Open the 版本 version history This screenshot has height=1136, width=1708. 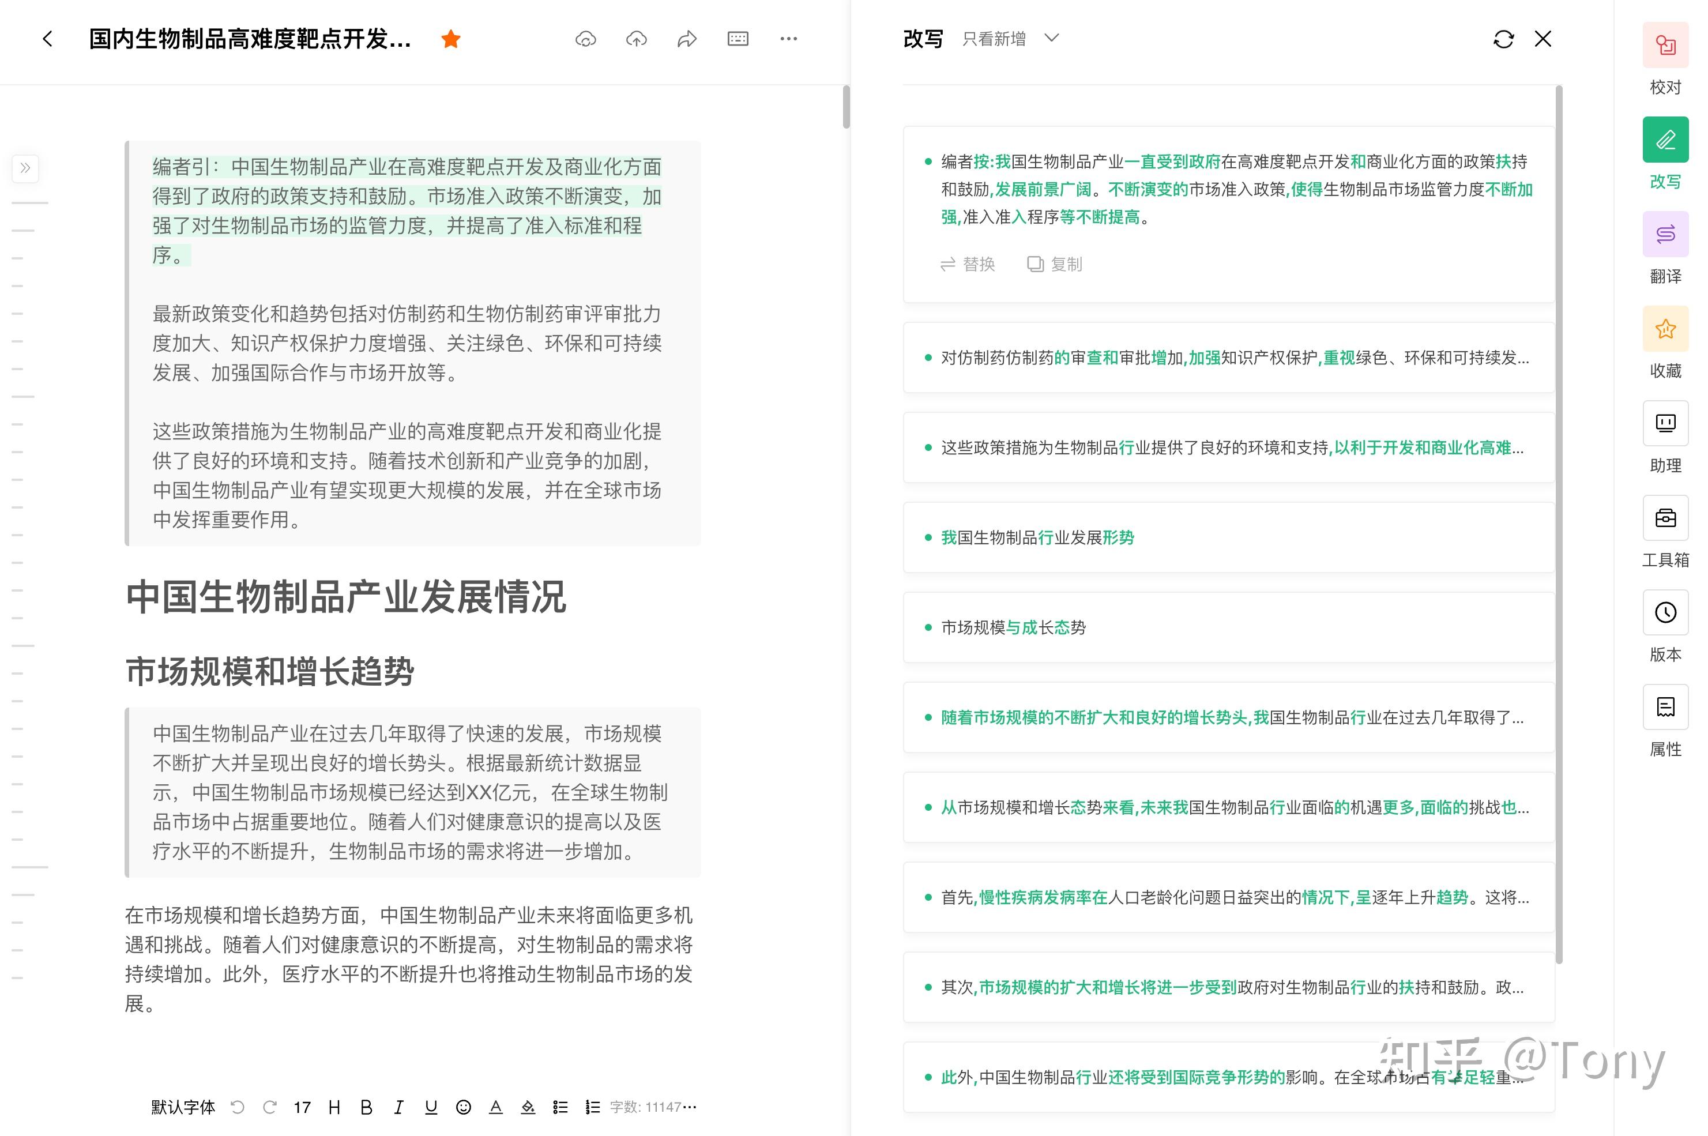(1665, 627)
